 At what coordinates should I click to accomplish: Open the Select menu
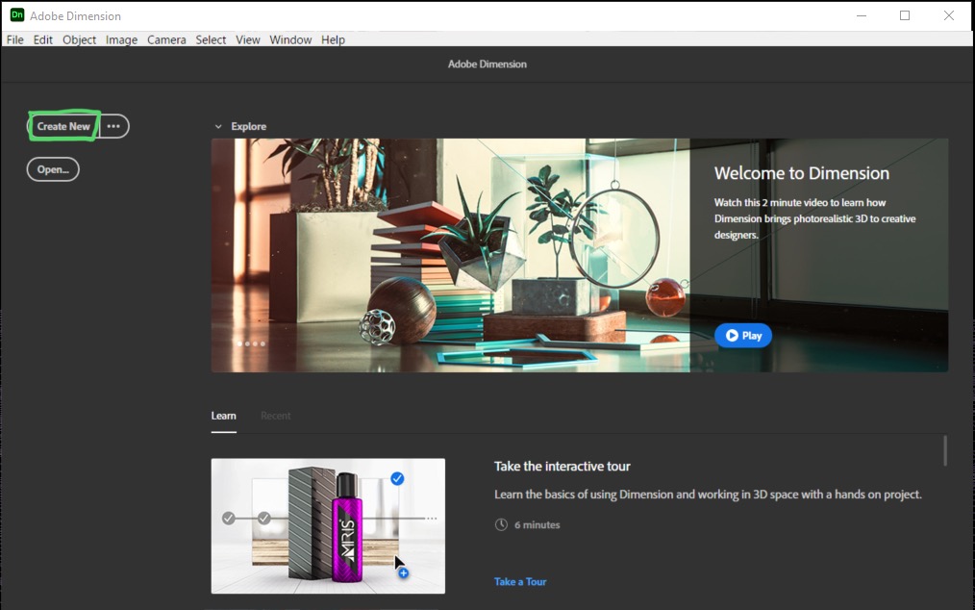211,39
